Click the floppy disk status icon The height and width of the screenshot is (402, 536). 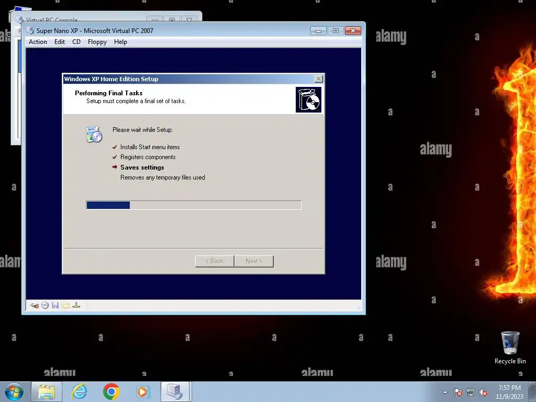coord(55,305)
